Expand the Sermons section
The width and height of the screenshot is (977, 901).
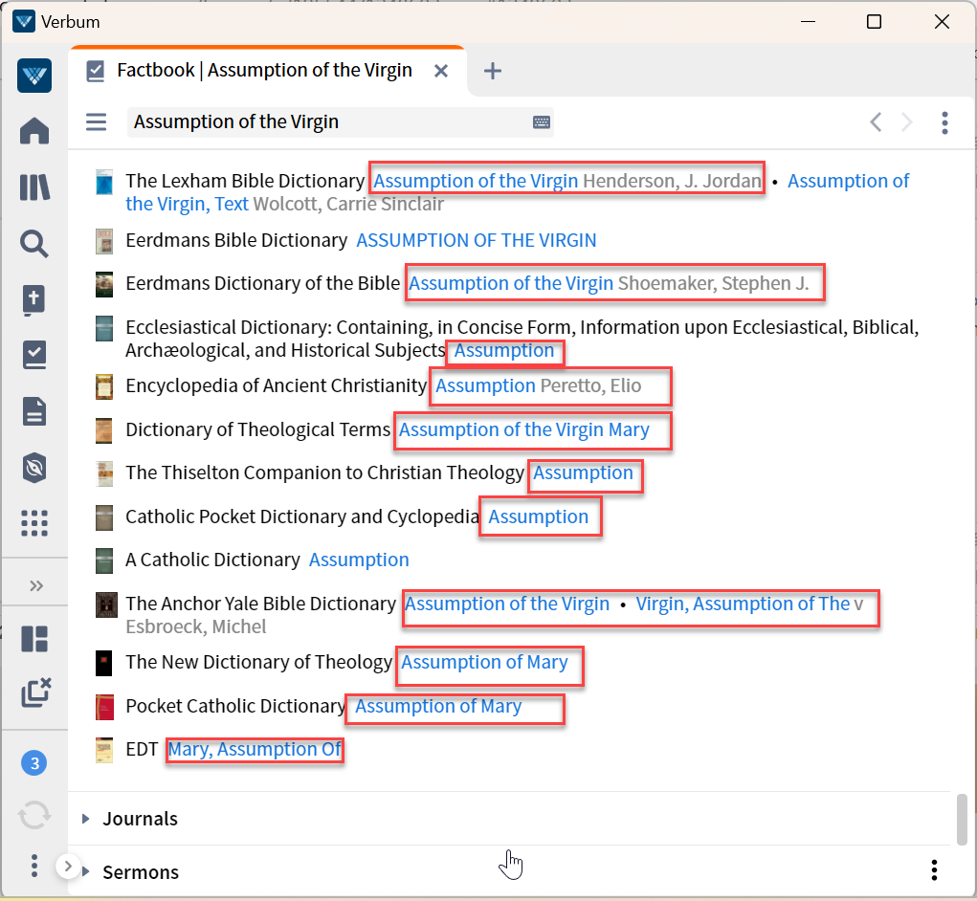click(x=85, y=871)
